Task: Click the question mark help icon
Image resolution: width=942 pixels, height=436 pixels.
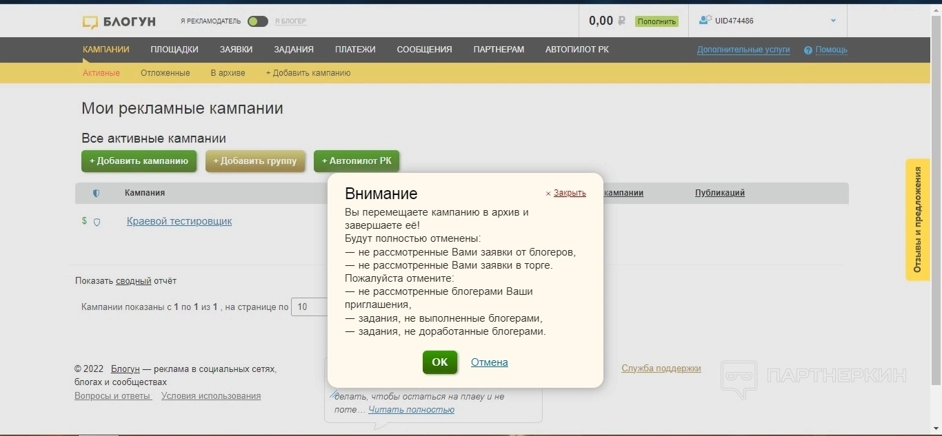Action: [x=808, y=50]
